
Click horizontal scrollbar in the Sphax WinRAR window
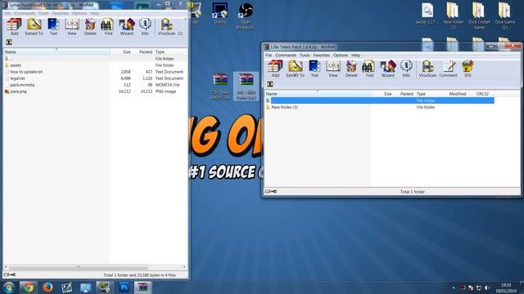tap(79, 267)
